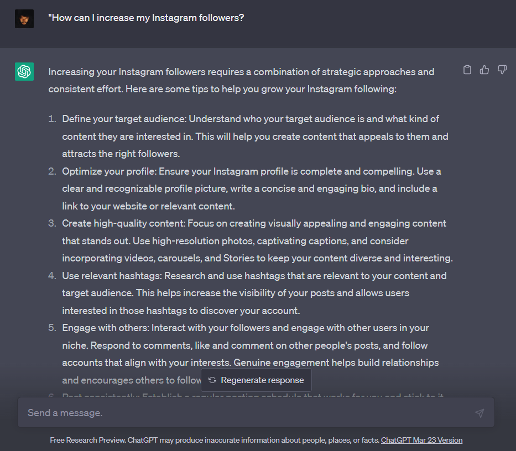Click the partly hidden sixth tip line
Viewport: 516px width, 451px height.
[246, 395]
